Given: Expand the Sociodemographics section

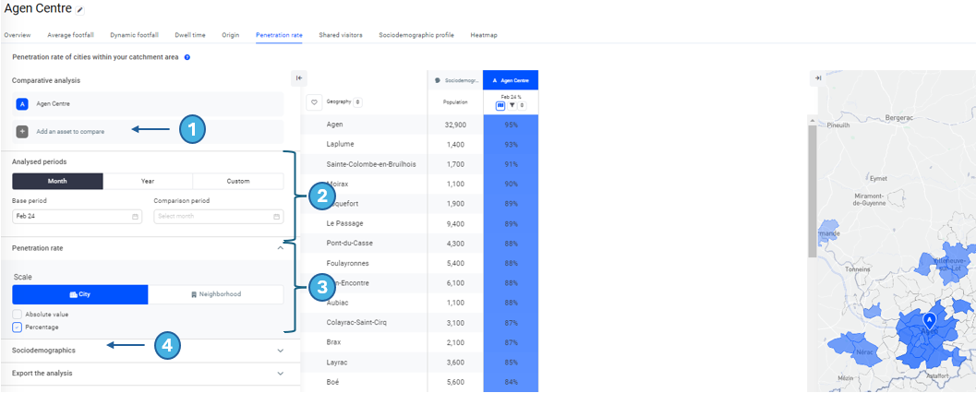Looking at the screenshot, I should [x=281, y=351].
